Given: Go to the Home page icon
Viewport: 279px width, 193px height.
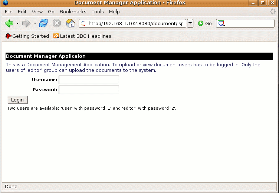Looking at the screenshot, I should [x=70, y=23].
